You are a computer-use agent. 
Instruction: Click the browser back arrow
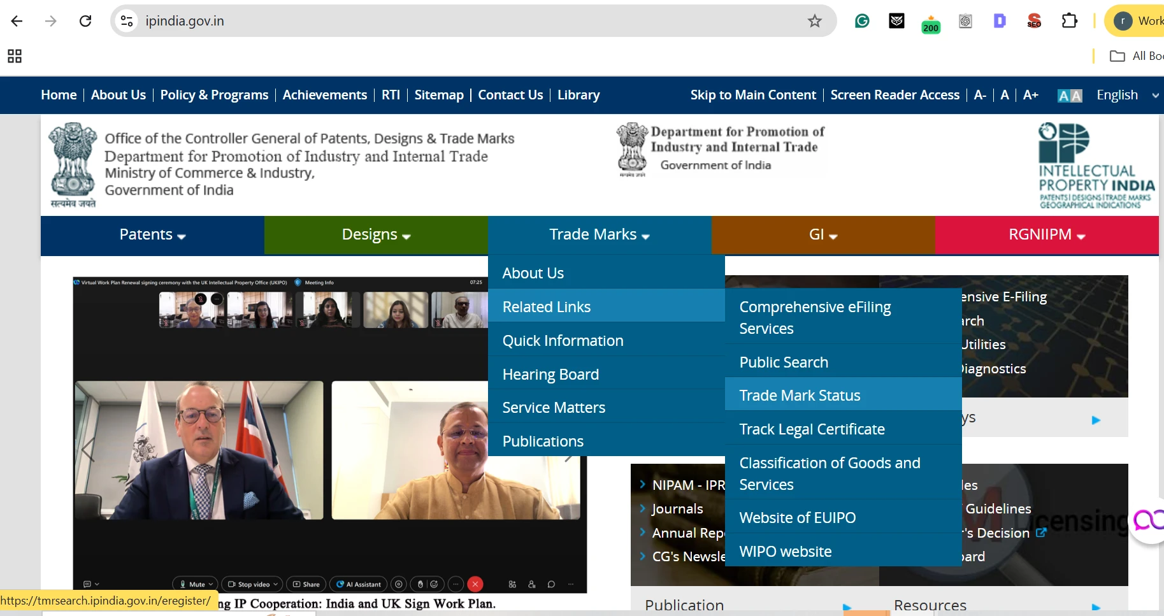(17, 21)
